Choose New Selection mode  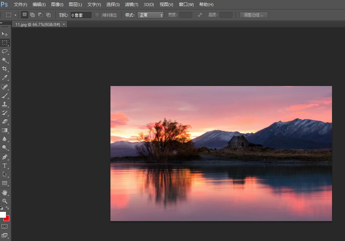pos(25,15)
